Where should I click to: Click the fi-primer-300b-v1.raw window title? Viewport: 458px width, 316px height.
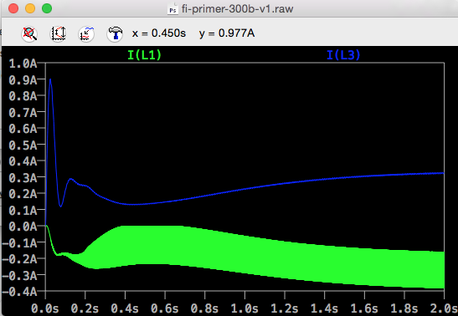pos(237,8)
